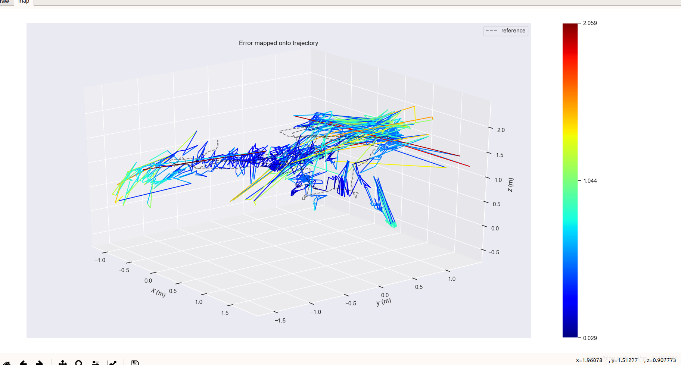The image size is (681, 365).
Task: Go back to previous view arrow
Action: 24,363
